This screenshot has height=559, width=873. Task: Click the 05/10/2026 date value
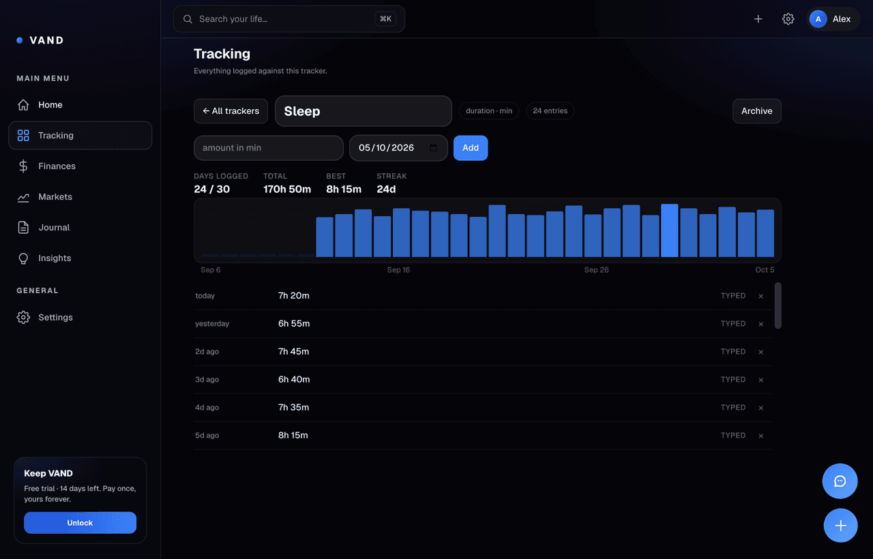coord(387,148)
